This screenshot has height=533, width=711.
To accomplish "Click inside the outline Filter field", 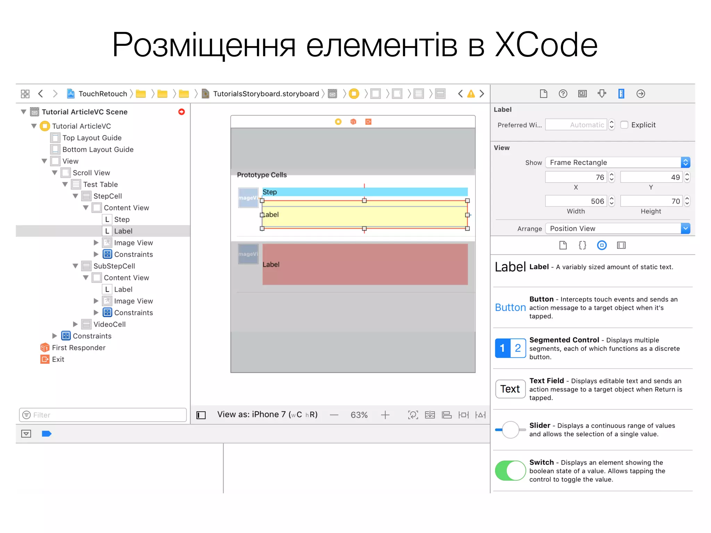I will (x=103, y=415).
